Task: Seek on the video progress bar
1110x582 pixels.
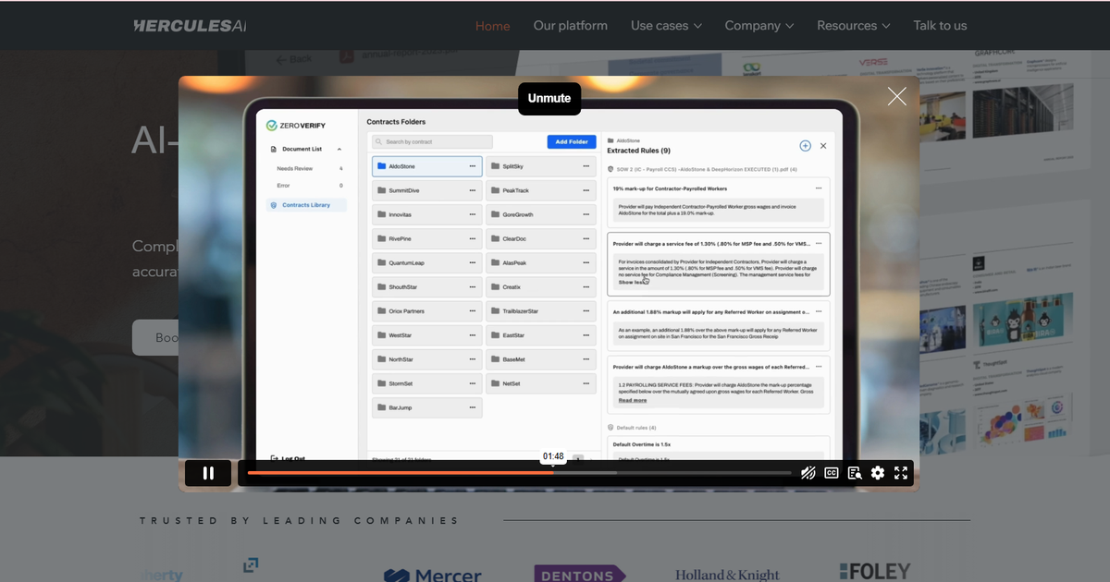Action: (519, 473)
